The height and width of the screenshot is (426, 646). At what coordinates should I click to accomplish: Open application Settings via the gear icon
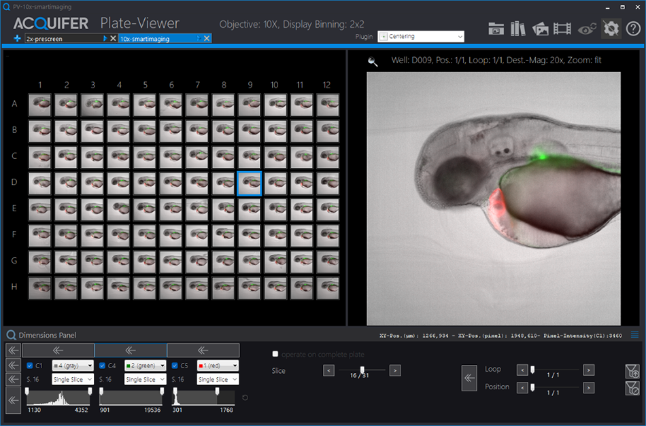[611, 29]
